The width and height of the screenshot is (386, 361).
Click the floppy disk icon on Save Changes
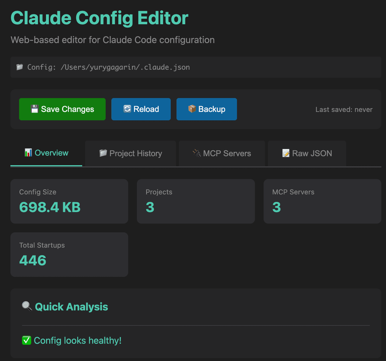[34, 109]
